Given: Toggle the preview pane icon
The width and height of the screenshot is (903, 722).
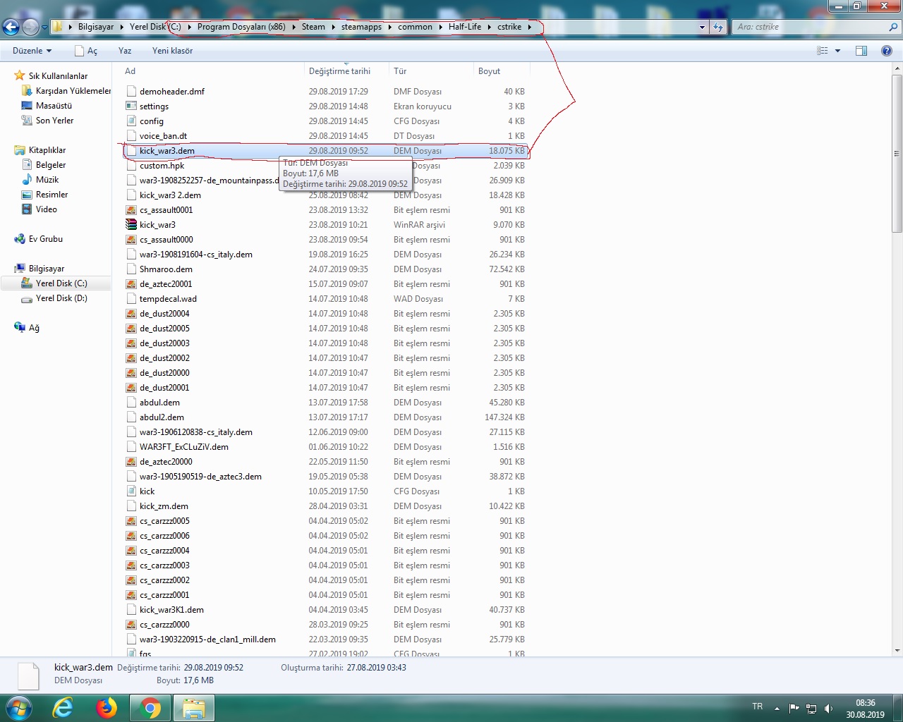Looking at the screenshot, I should [861, 51].
